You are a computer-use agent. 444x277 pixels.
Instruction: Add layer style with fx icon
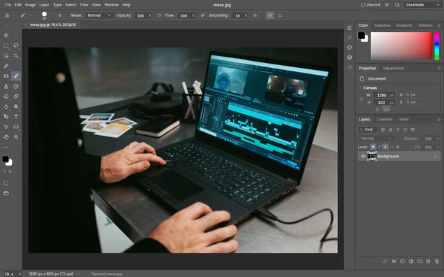point(393,262)
